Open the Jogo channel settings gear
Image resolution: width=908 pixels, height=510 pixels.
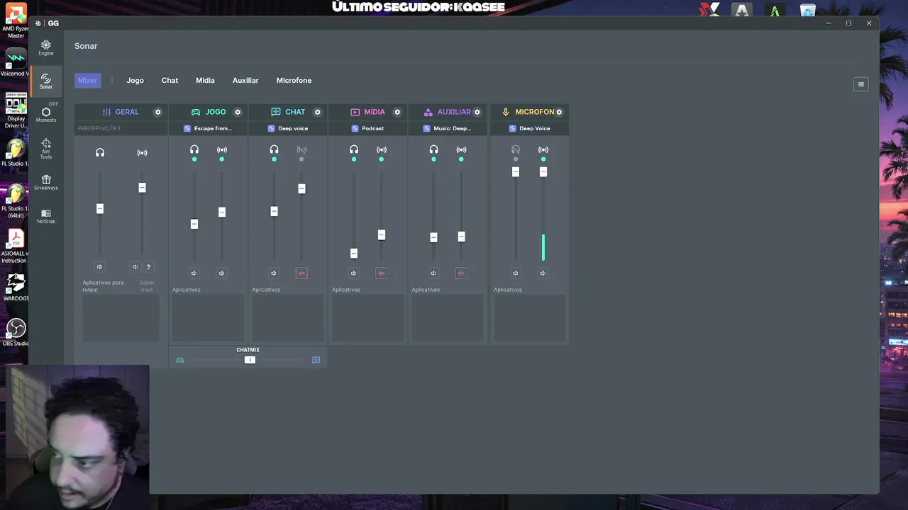click(x=238, y=112)
